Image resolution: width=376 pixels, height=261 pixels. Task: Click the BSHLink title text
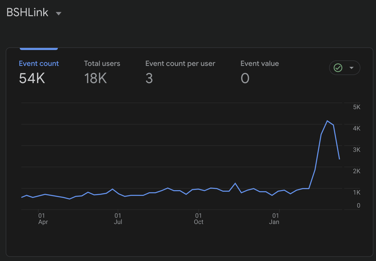click(27, 12)
